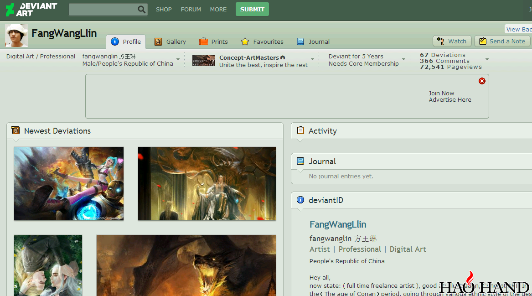532x296 pixels.
Task: Click the Profile info icon
Action: tap(115, 42)
